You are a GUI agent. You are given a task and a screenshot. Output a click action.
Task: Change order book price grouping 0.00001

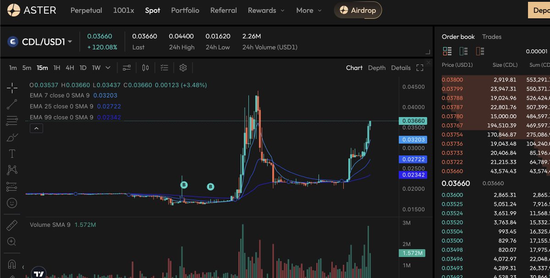[x=537, y=51]
